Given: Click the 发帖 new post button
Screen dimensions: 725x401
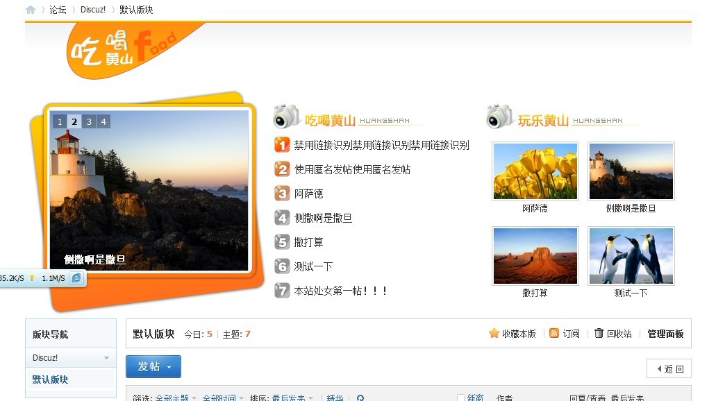Looking at the screenshot, I should coord(153,367).
